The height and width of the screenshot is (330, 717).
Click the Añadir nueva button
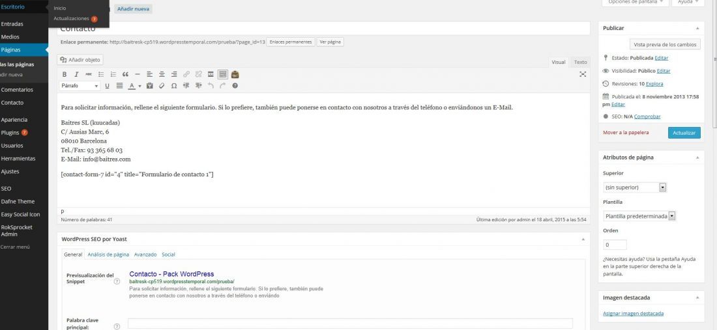pos(133,8)
